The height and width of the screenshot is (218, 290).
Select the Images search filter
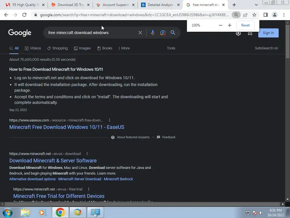[82, 48]
